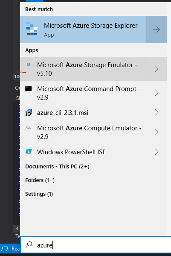
Task: Open azure-cli-2.3.1.msi result
Action: pos(83,112)
